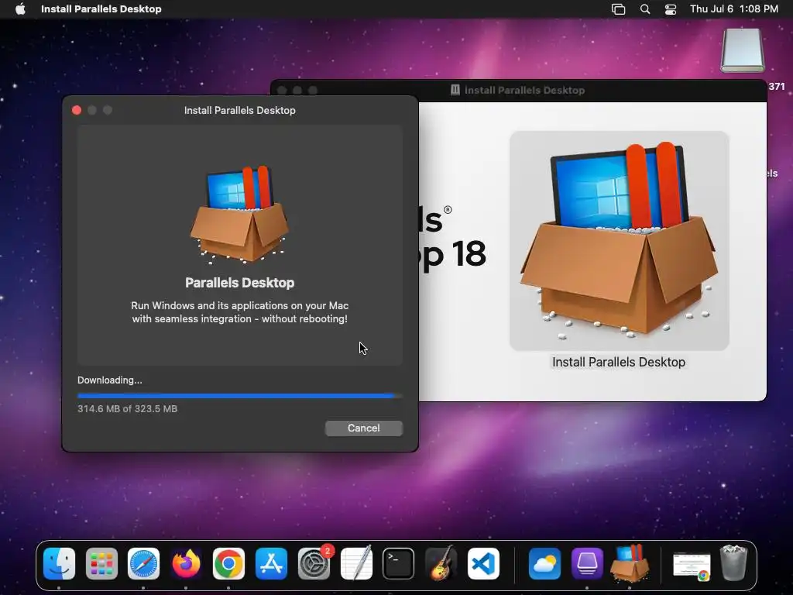
Task: Click the large Install Parallels Desktop icon
Action: [x=619, y=240]
